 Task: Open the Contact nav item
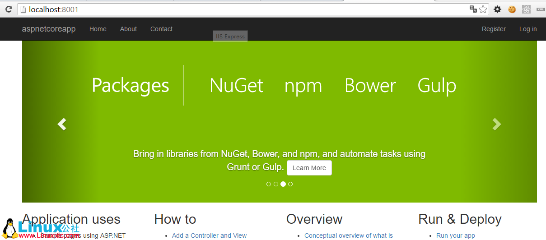pyautogui.click(x=161, y=29)
